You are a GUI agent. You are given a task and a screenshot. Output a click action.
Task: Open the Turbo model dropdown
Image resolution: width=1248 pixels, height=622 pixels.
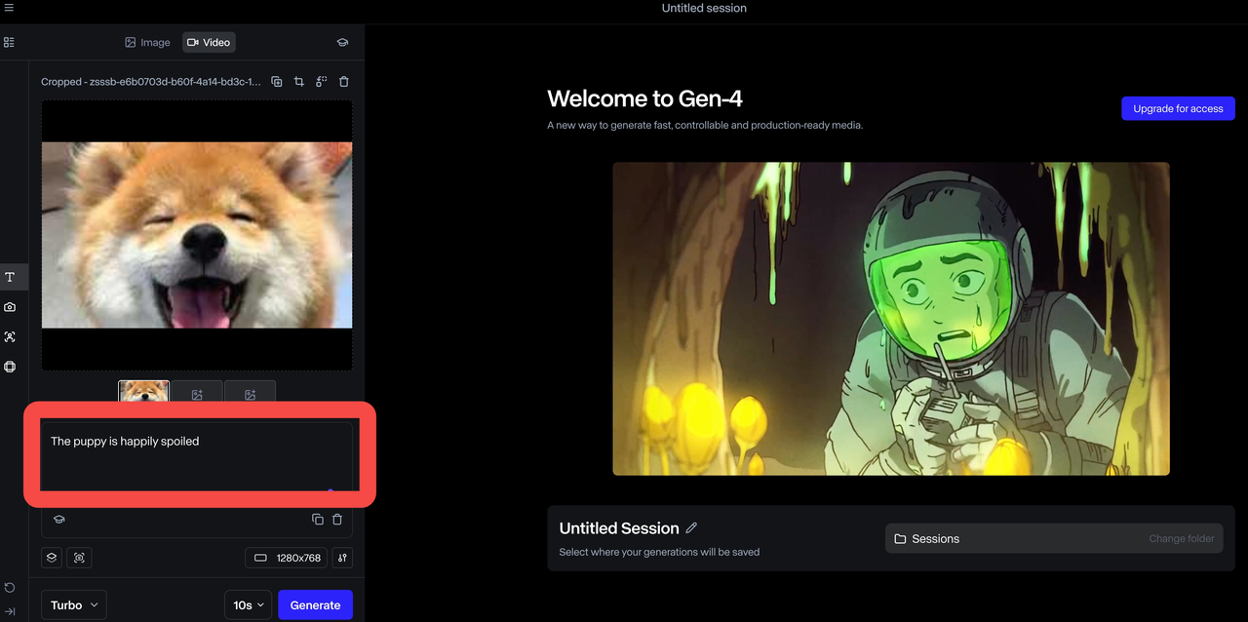pyautogui.click(x=74, y=604)
